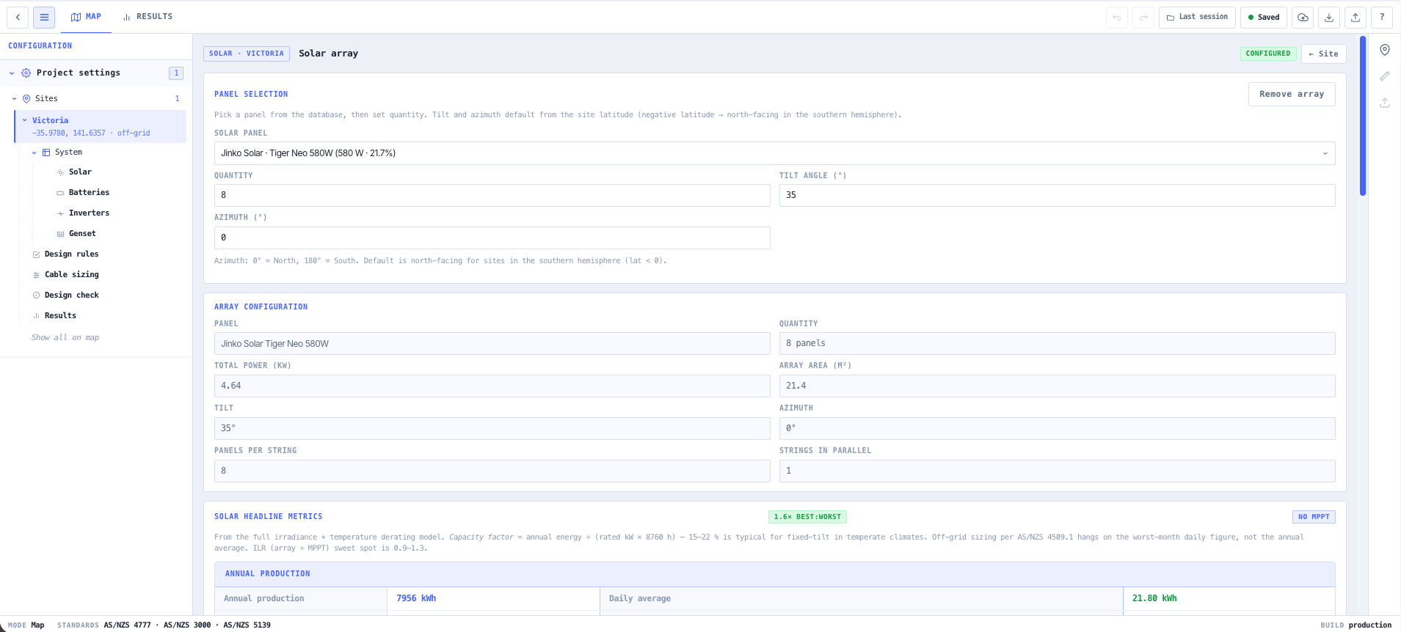This screenshot has height=632, width=1401.
Task: Click the circle-check icon beside Design check
Action: 37,295
